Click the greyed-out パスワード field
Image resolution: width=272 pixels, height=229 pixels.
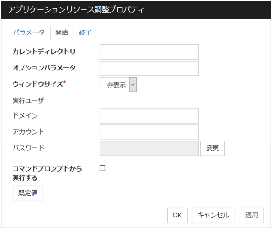click(149, 148)
